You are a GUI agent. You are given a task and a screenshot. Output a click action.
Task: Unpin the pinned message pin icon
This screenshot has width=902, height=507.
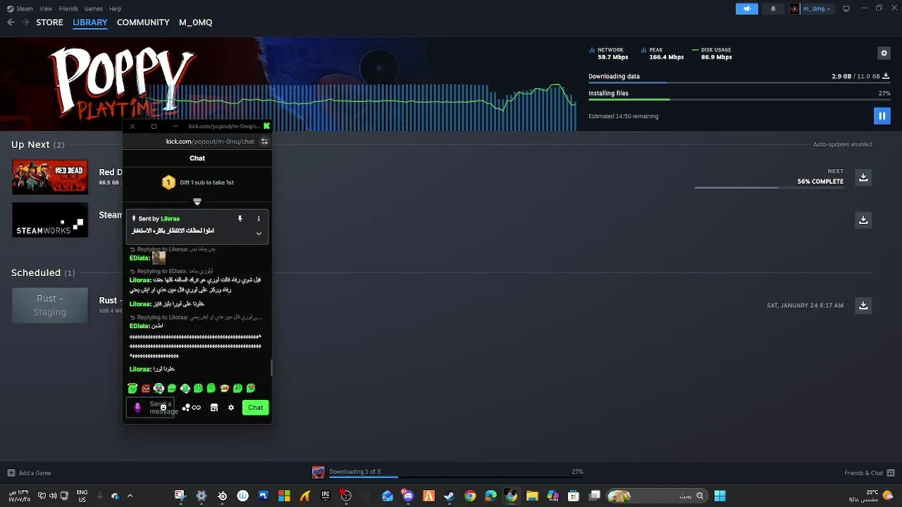[240, 219]
